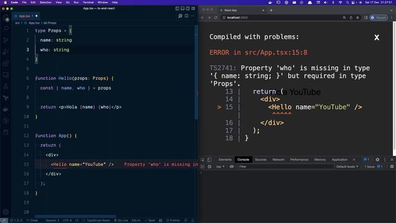Activate the DevTools inspect element picker

pyautogui.click(x=202, y=160)
